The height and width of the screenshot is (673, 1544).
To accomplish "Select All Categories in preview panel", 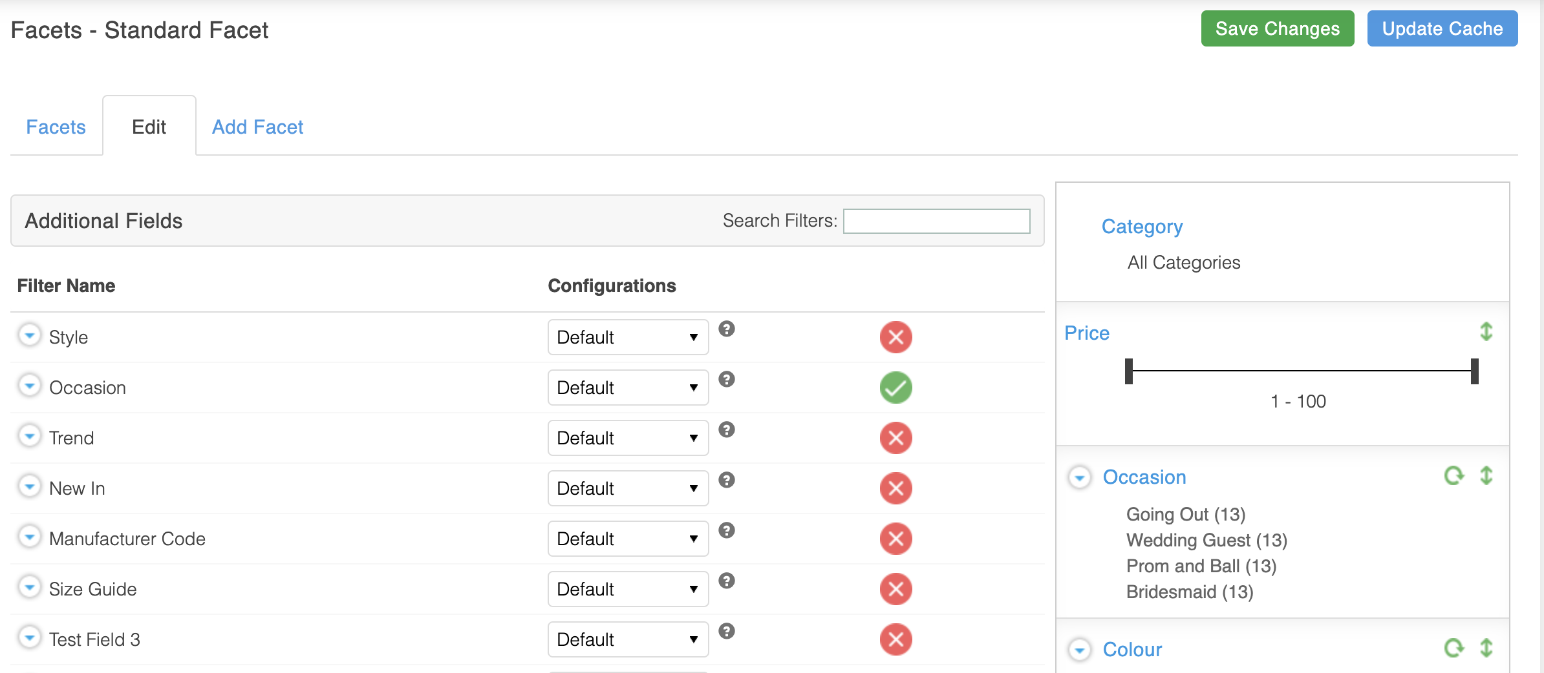I will click(1184, 262).
